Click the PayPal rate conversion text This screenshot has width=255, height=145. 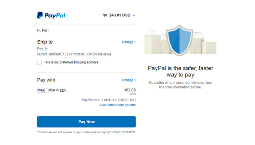point(109,100)
